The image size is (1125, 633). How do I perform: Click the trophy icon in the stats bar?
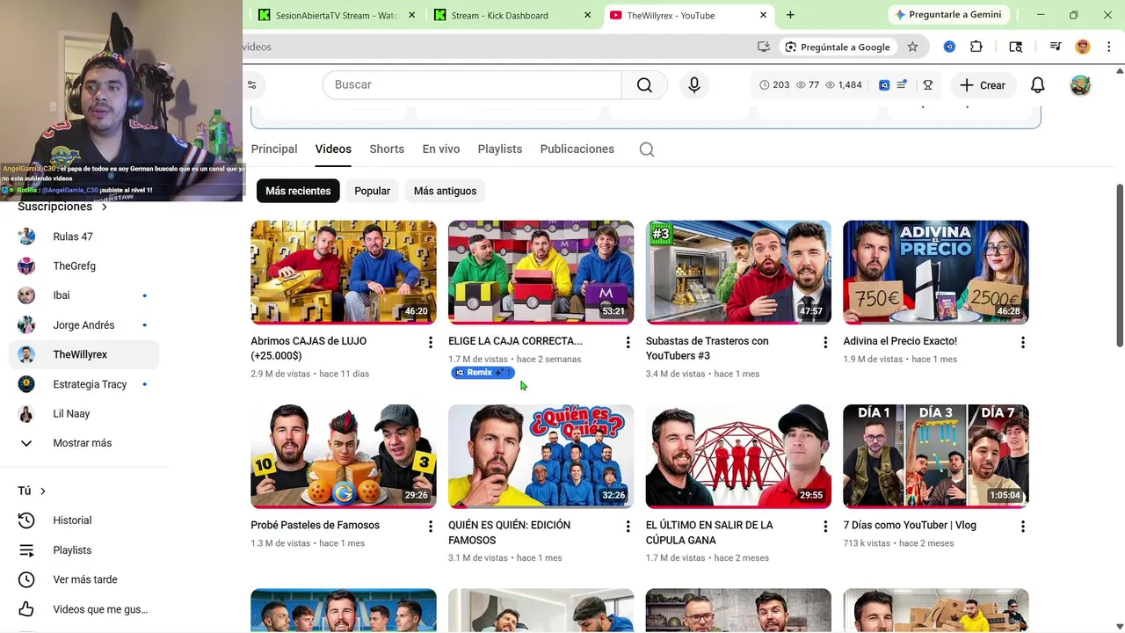pyautogui.click(x=927, y=85)
